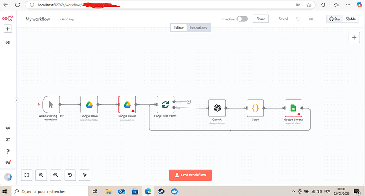Open the Google Drive1 download node

[127, 104]
